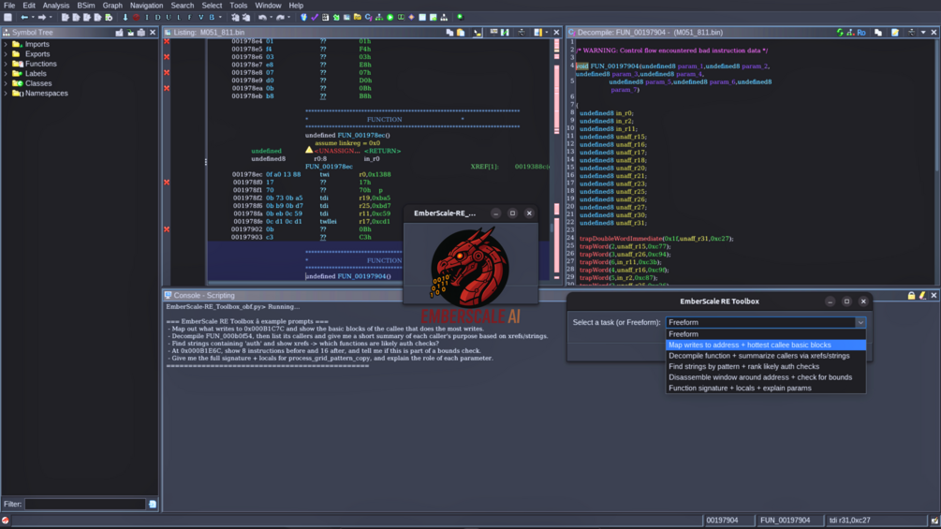Viewport: 941px width, 529px height.
Task: Click the 'L' next-label toolbar icon
Action: 179,18
